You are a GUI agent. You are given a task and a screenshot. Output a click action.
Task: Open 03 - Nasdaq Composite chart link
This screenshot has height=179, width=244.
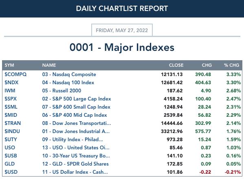69,74
